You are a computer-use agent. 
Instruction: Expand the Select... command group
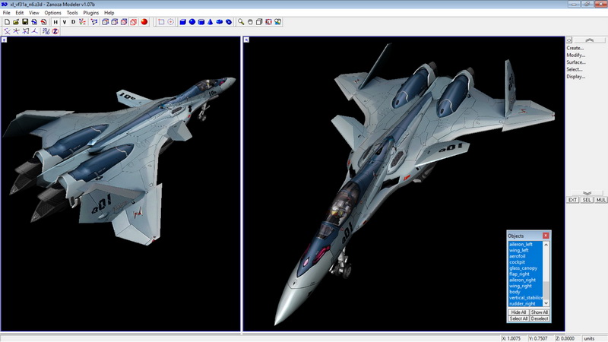point(575,69)
